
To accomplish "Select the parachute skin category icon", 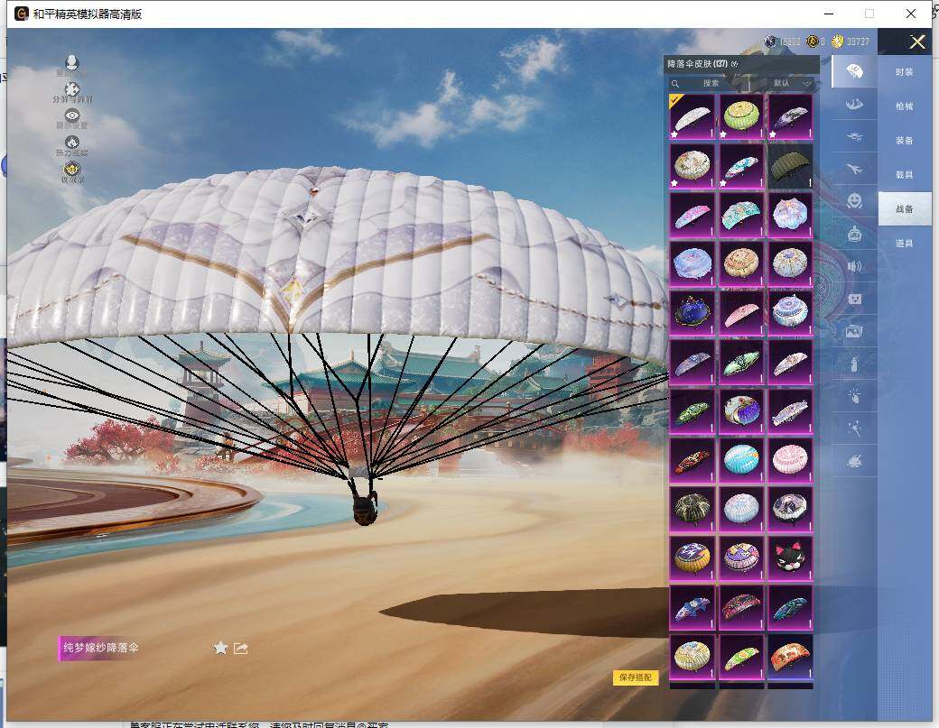I will click(x=854, y=71).
